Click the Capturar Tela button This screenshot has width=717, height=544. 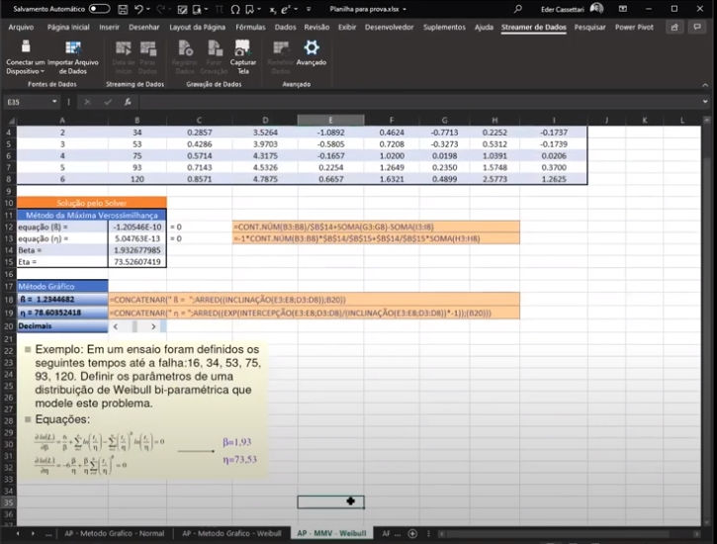tap(243, 57)
